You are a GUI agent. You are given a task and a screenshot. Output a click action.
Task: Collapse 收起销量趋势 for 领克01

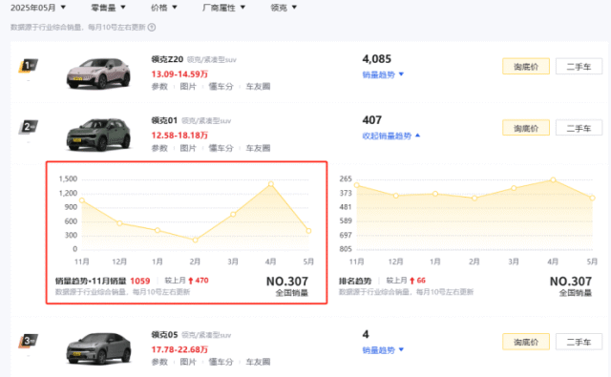[390, 136]
